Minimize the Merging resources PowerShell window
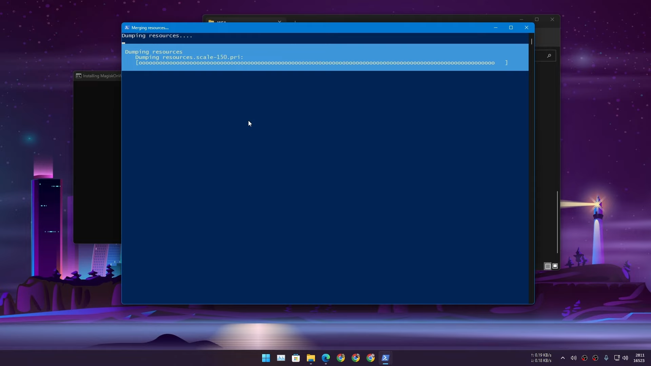The width and height of the screenshot is (651, 366). coord(495,27)
